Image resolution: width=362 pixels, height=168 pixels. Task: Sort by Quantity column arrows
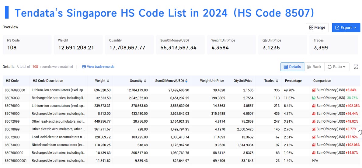click(x=145, y=81)
